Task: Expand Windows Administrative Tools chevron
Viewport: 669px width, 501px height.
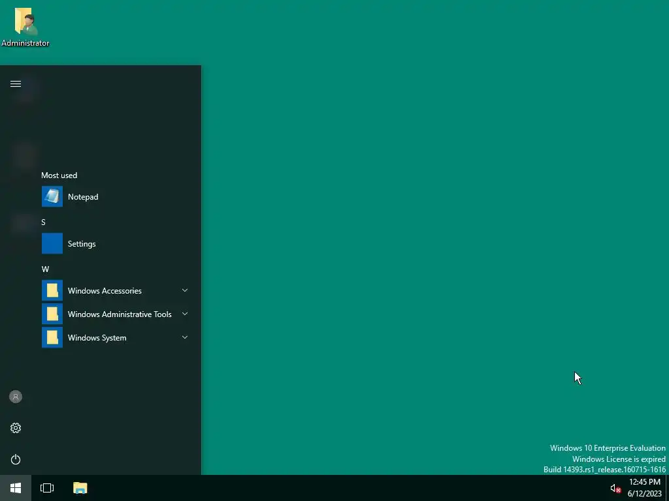Action: point(185,314)
